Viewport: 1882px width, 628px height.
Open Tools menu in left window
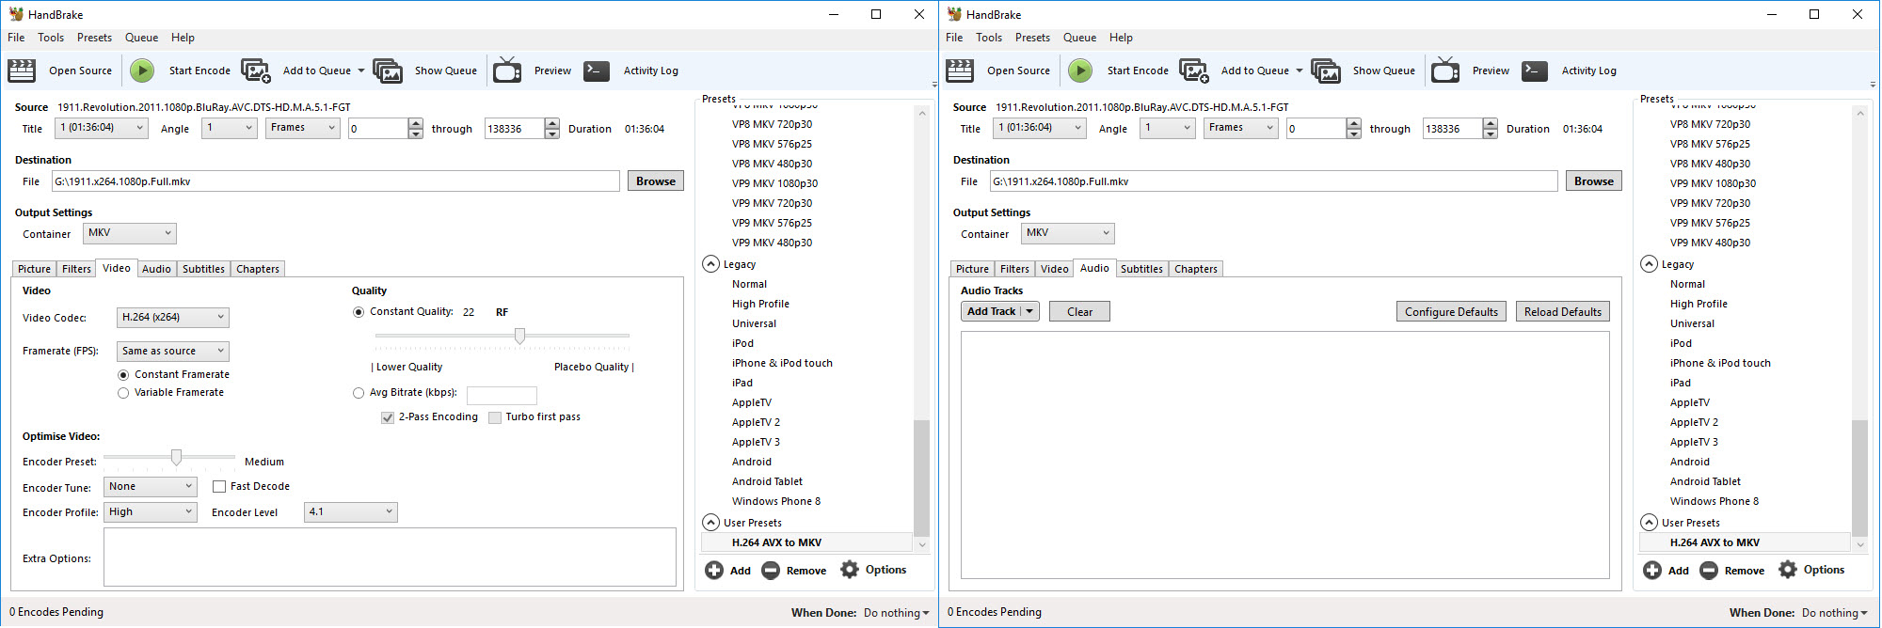coord(51,38)
